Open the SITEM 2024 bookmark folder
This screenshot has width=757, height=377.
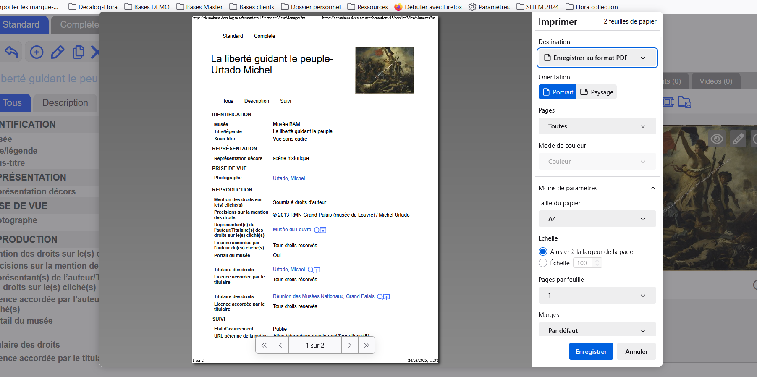[x=538, y=7]
